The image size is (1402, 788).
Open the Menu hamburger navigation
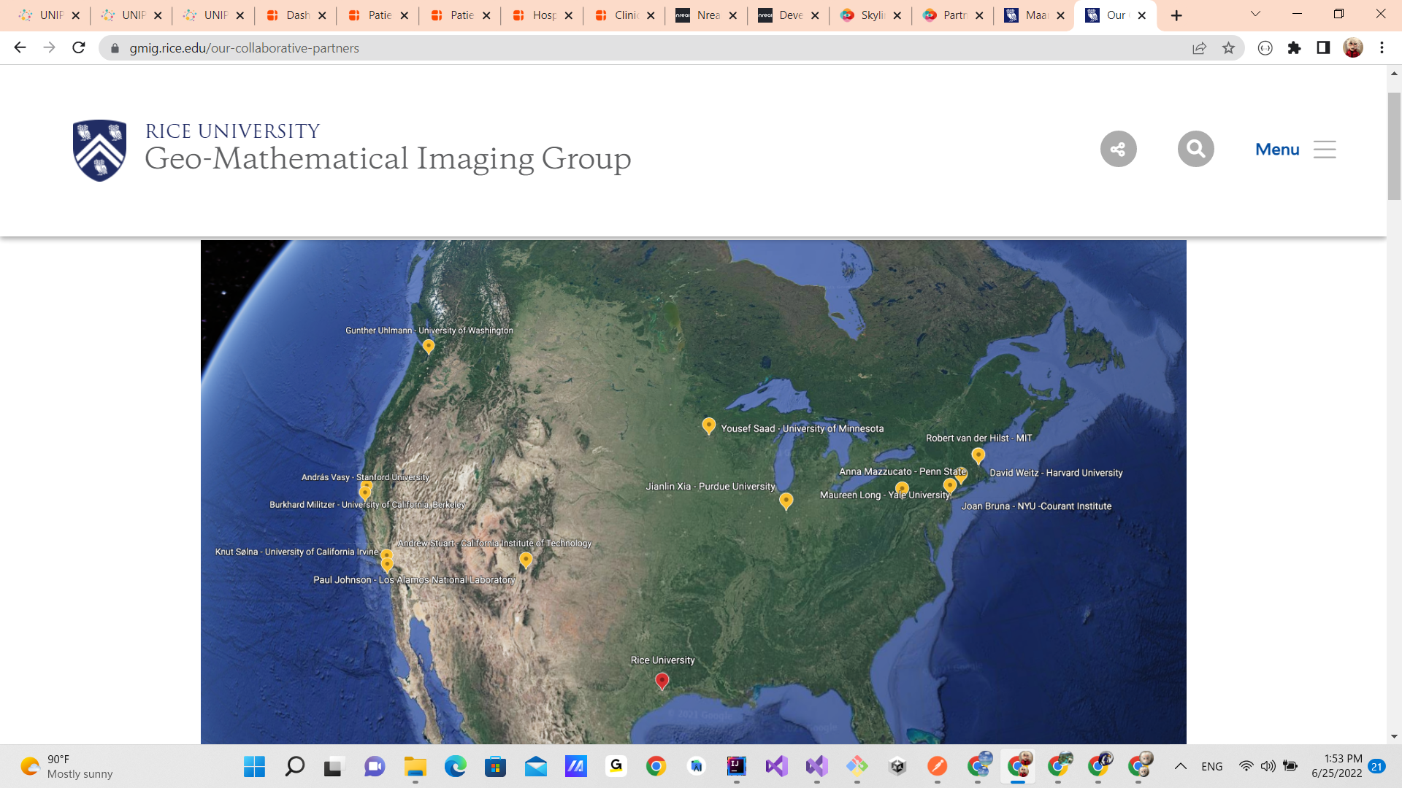click(1295, 150)
